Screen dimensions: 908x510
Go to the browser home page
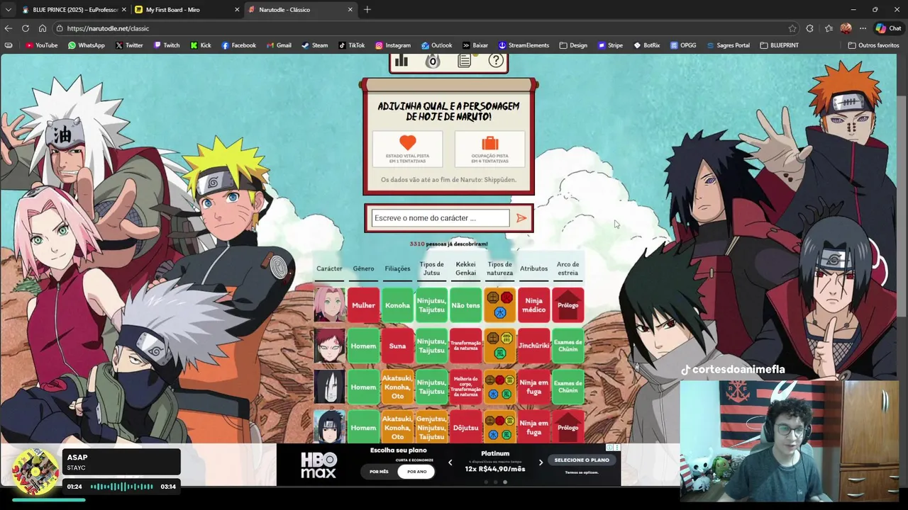(x=43, y=28)
